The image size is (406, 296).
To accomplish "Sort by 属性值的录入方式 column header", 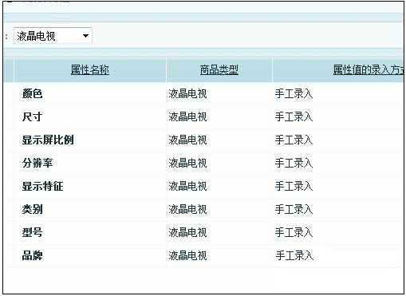I will point(369,70).
